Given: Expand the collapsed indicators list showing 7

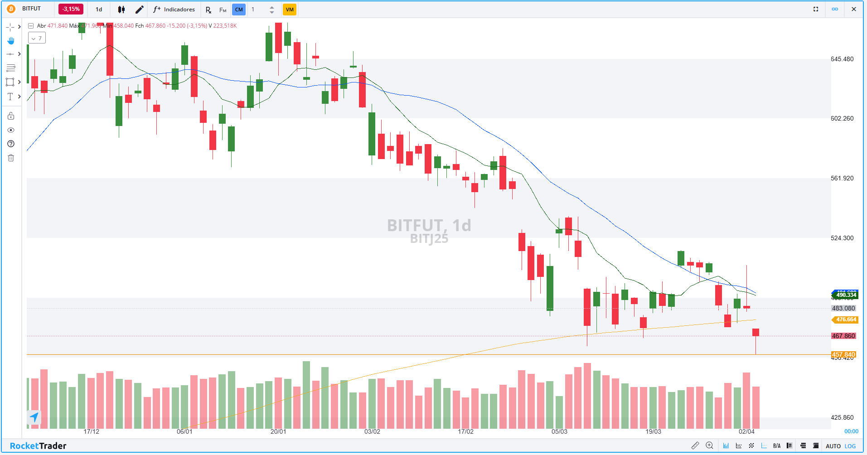Looking at the screenshot, I should click(37, 39).
